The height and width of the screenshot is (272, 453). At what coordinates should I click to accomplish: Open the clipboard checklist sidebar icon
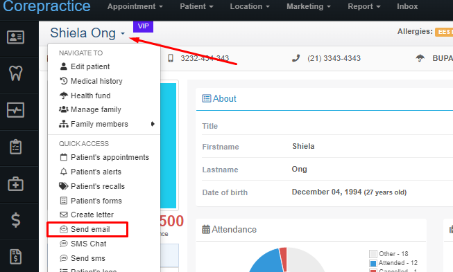click(x=15, y=147)
